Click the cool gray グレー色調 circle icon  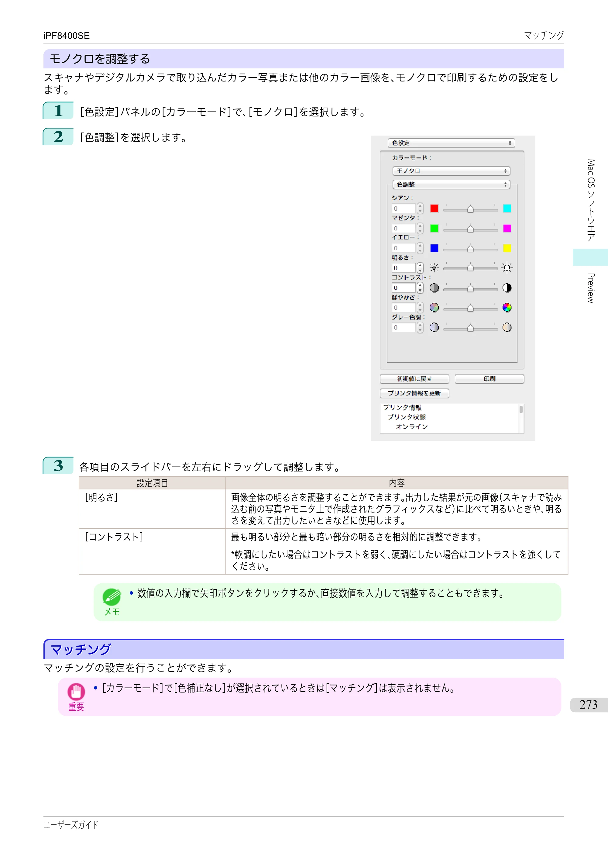(x=434, y=327)
